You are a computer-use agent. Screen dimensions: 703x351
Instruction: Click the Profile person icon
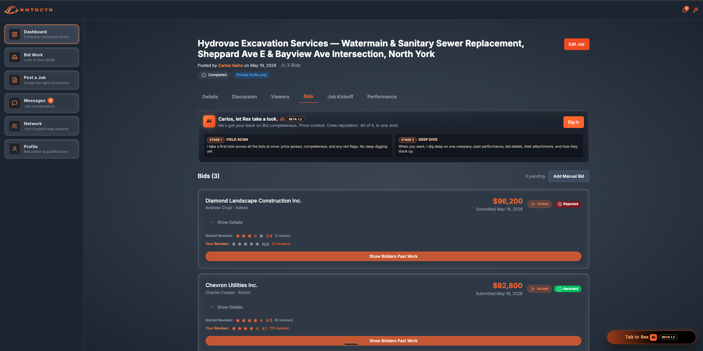[x=15, y=149]
